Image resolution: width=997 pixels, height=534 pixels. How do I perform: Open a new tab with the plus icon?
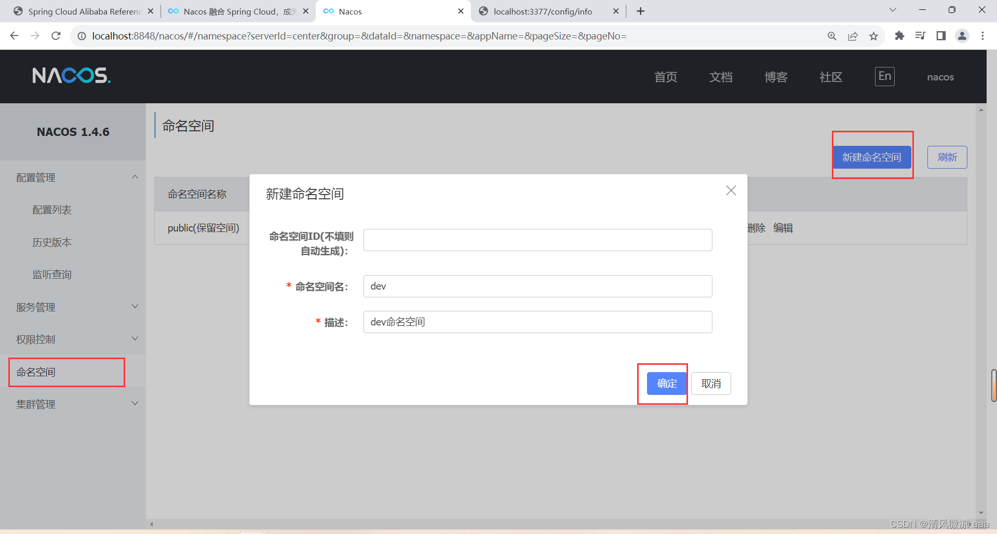(641, 11)
